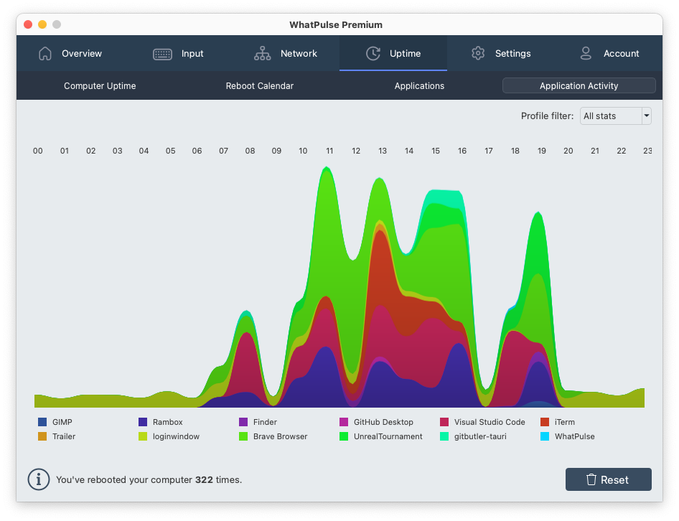Open the Network section via its icon
Viewport: 679px width, 521px height.
263,53
